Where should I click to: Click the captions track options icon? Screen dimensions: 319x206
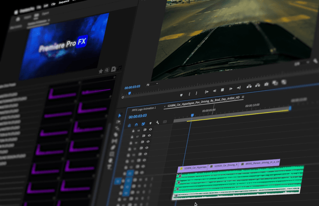165,121
